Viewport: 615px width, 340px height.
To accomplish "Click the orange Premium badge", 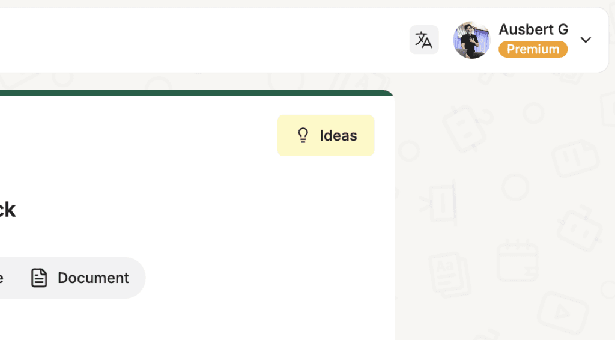I will 533,49.
